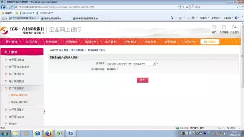Open recent pages dropdown next to Forward
Image resolution: width=244 pixels, height=137 pixels.
(12, 7)
